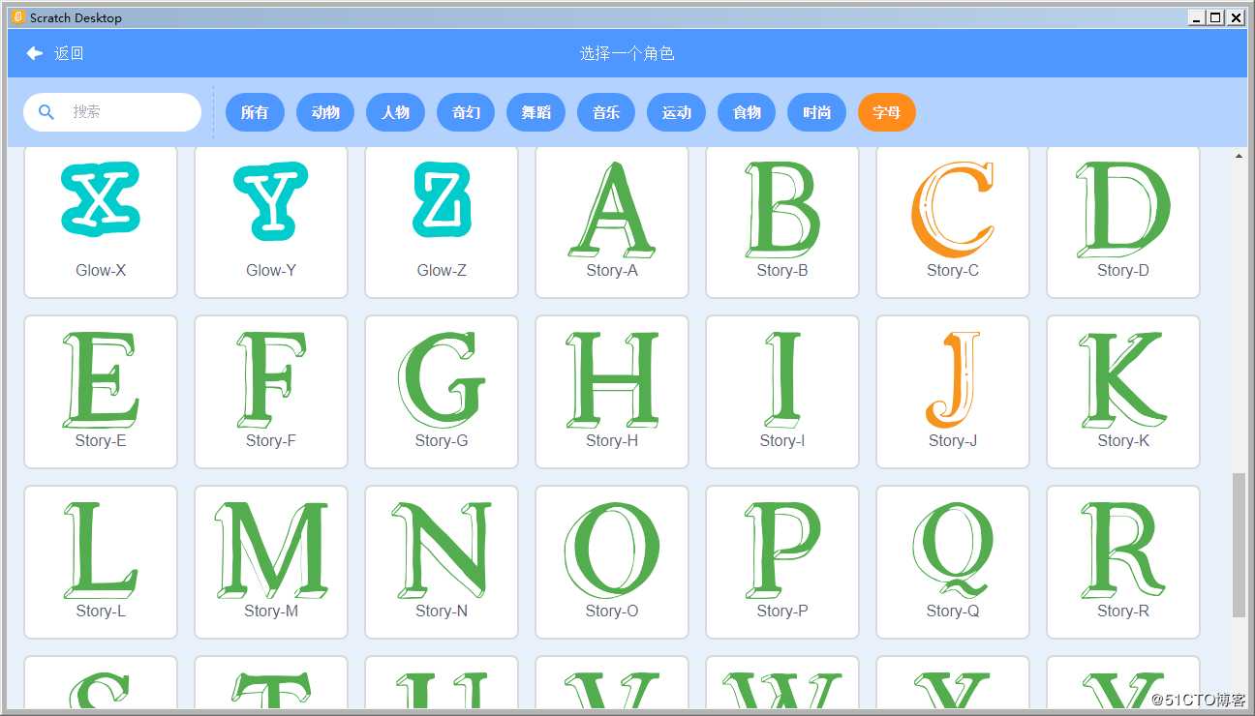Choose the Story-H sprite
Image resolution: width=1255 pixels, height=716 pixels.
[x=612, y=392]
